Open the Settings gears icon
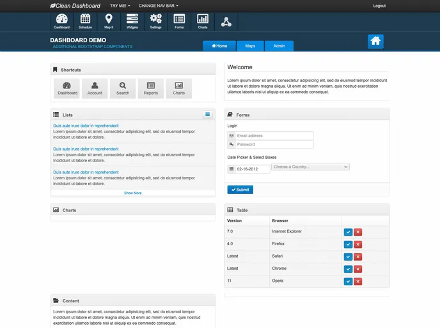The width and height of the screenshot is (440, 328). (156, 22)
